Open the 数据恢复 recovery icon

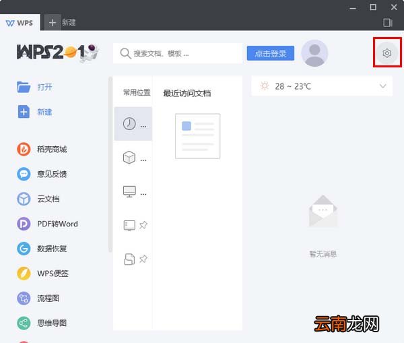(24, 249)
